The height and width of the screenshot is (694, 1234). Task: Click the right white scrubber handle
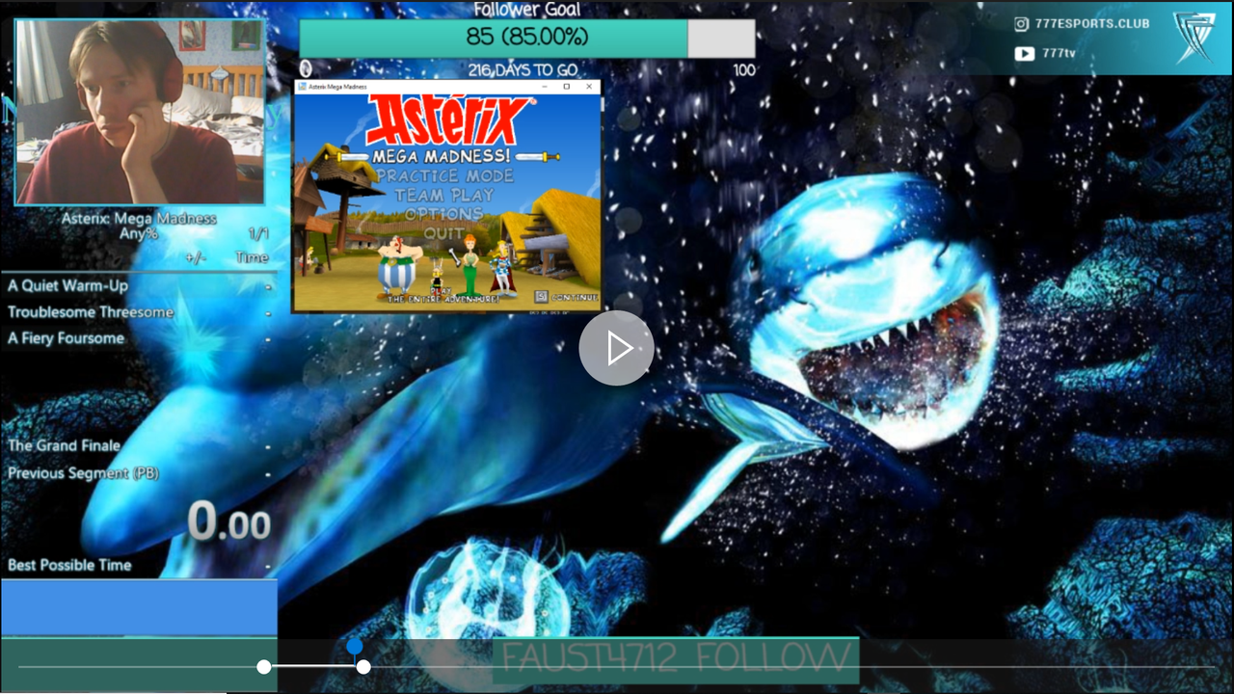[x=363, y=667]
